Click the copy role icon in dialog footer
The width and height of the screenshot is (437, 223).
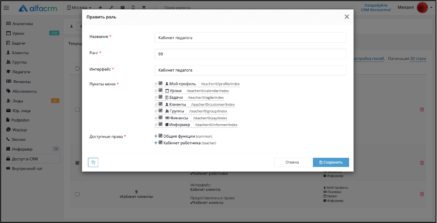click(93, 162)
